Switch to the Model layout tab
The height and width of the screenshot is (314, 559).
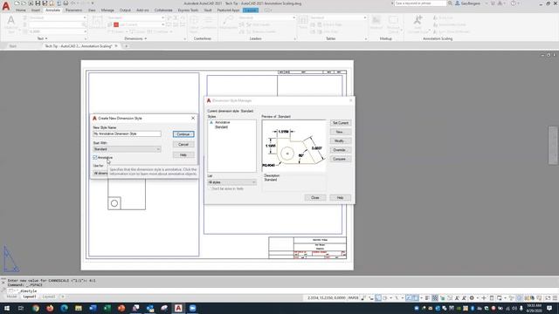pyautogui.click(x=11, y=297)
